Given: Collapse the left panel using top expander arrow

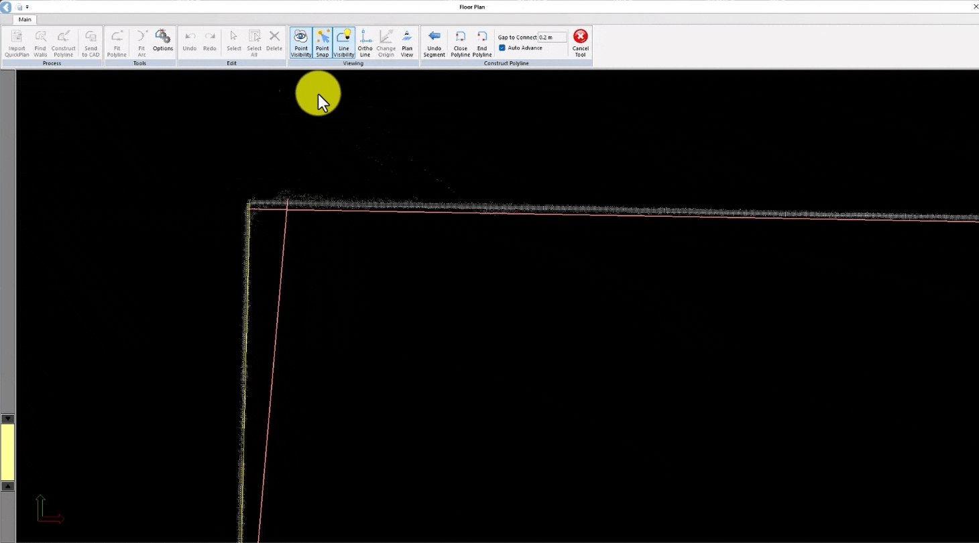Looking at the screenshot, I should click(x=7, y=418).
